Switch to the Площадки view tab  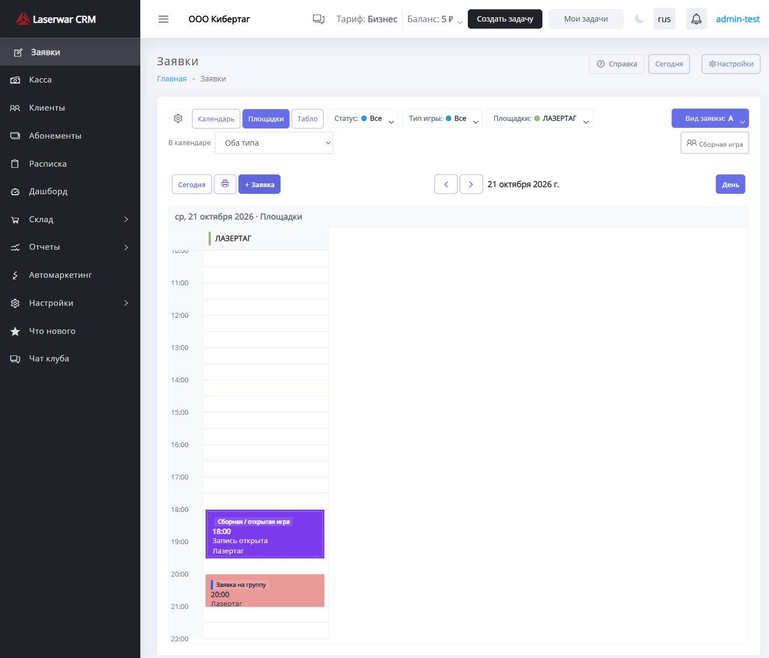[x=266, y=119]
